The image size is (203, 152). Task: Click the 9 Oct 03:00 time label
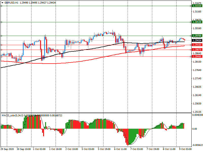185,149
